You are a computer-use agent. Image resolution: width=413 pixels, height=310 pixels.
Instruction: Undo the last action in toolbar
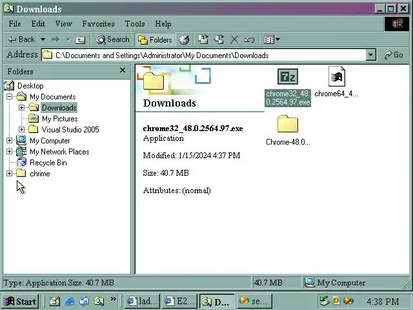tap(249, 39)
